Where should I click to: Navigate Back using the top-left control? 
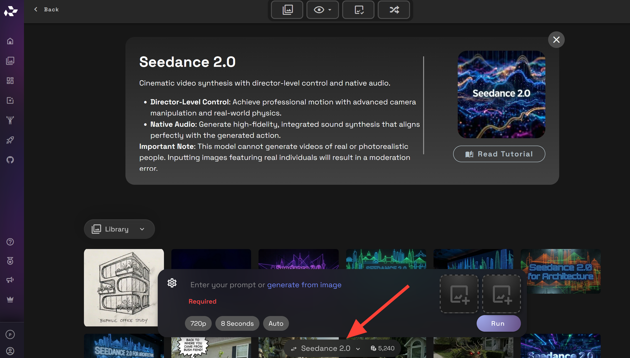point(47,9)
